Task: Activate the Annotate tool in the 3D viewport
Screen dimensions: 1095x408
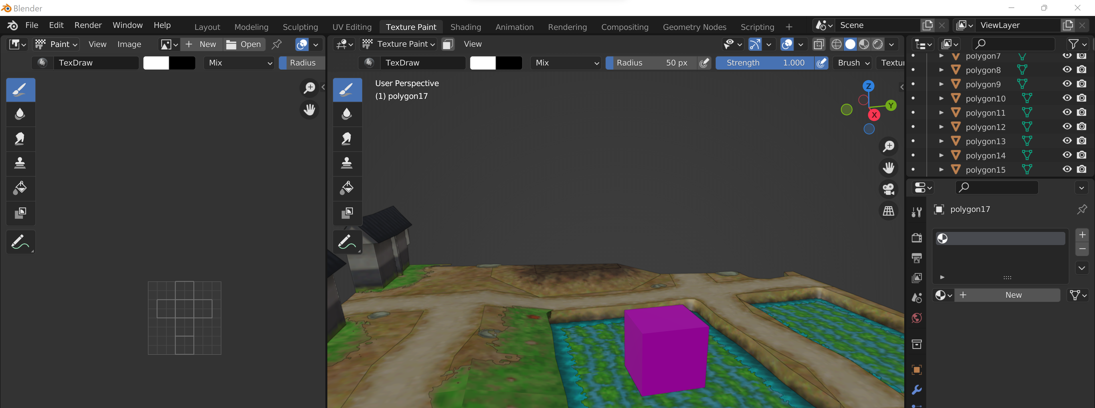Action: tap(347, 242)
